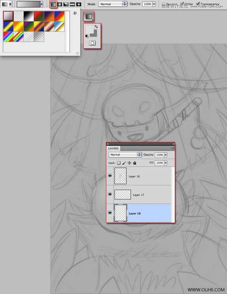
Task: Choose the Diamond Gradient style icon
Action: pos(78,4)
